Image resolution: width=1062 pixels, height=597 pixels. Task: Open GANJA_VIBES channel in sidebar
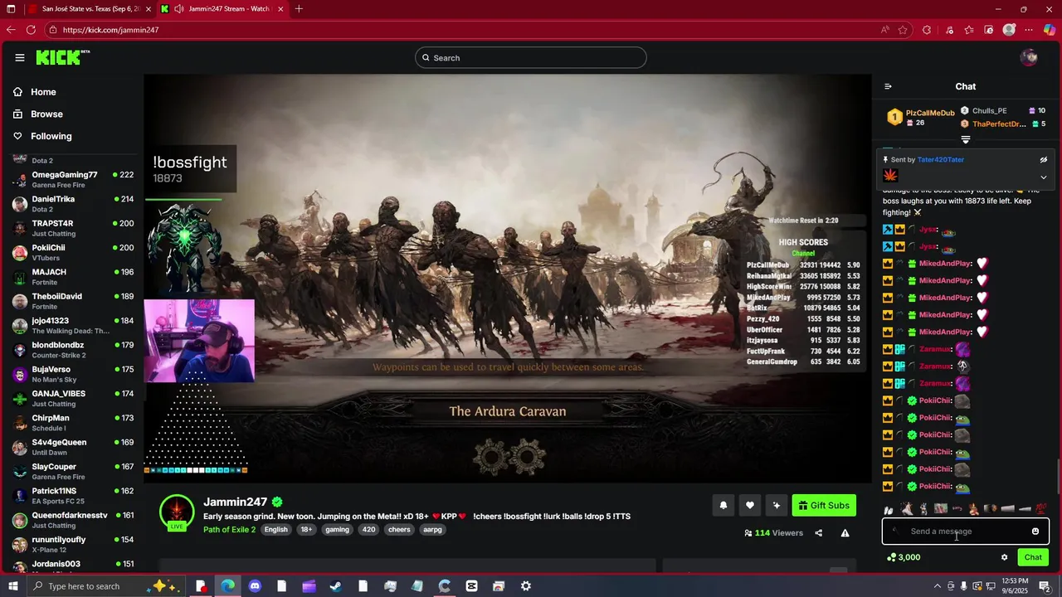[73, 398]
